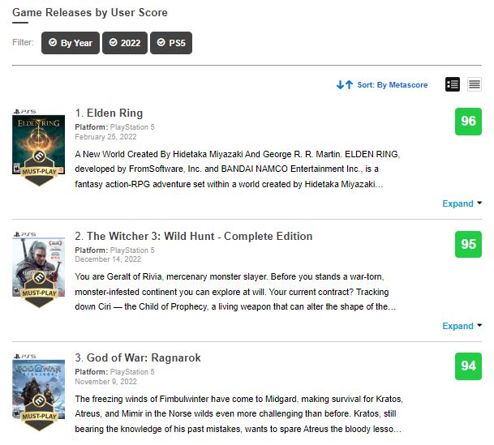Click the sort arrows icon
Viewport: 494px width, 445px height.
pyautogui.click(x=345, y=84)
